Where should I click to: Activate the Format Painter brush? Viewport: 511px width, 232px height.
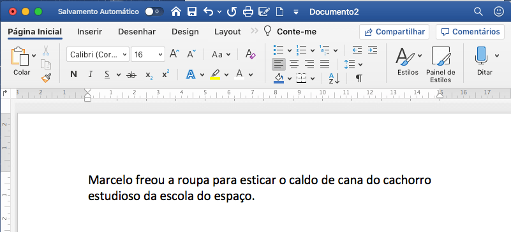(46, 78)
